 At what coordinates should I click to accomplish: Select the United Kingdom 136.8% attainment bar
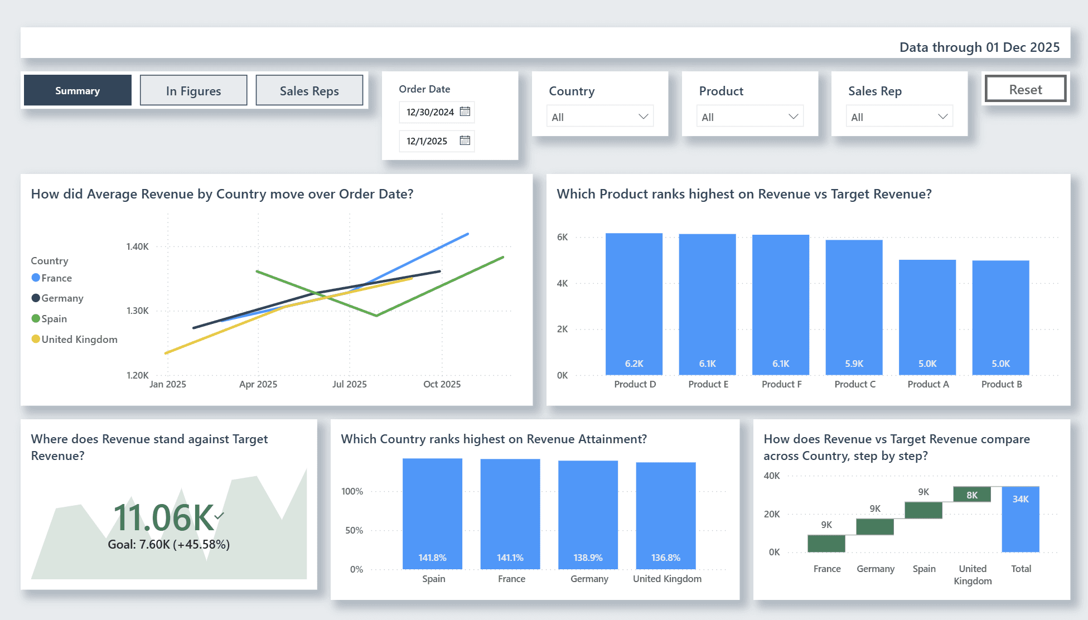(666, 516)
